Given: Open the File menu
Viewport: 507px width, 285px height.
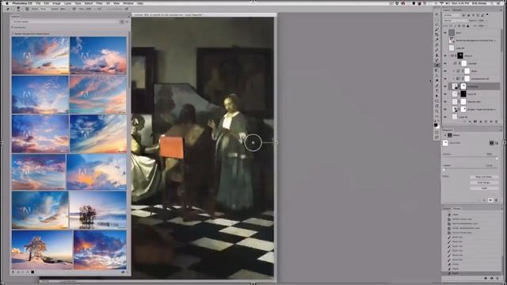Looking at the screenshot, I should pyautogui.click(x=38, y=3).
